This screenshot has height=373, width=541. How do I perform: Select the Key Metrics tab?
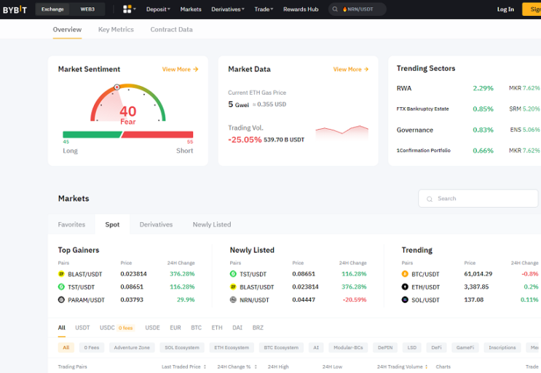[x=116, y=30]
